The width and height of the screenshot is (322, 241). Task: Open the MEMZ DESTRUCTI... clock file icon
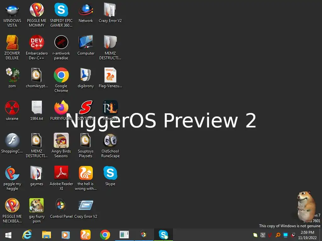point(36,145)
